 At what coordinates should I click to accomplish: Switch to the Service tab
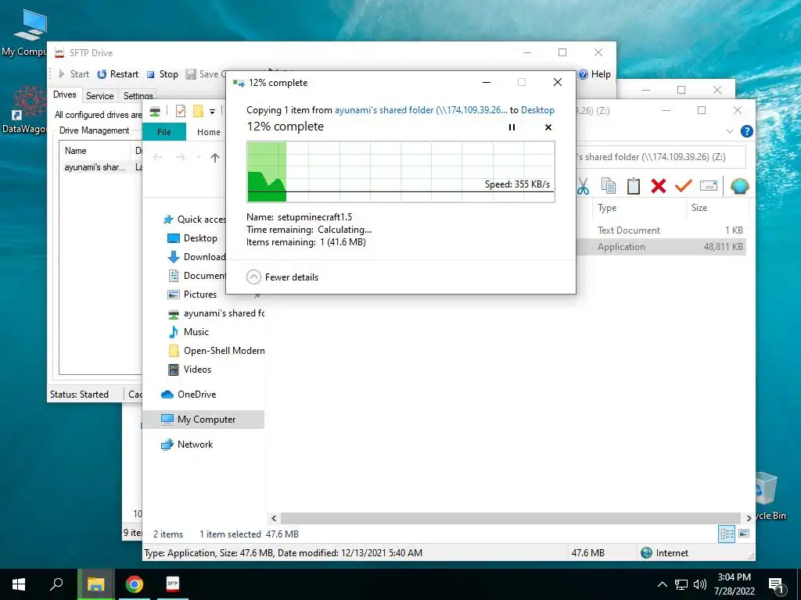pos(99,96)
